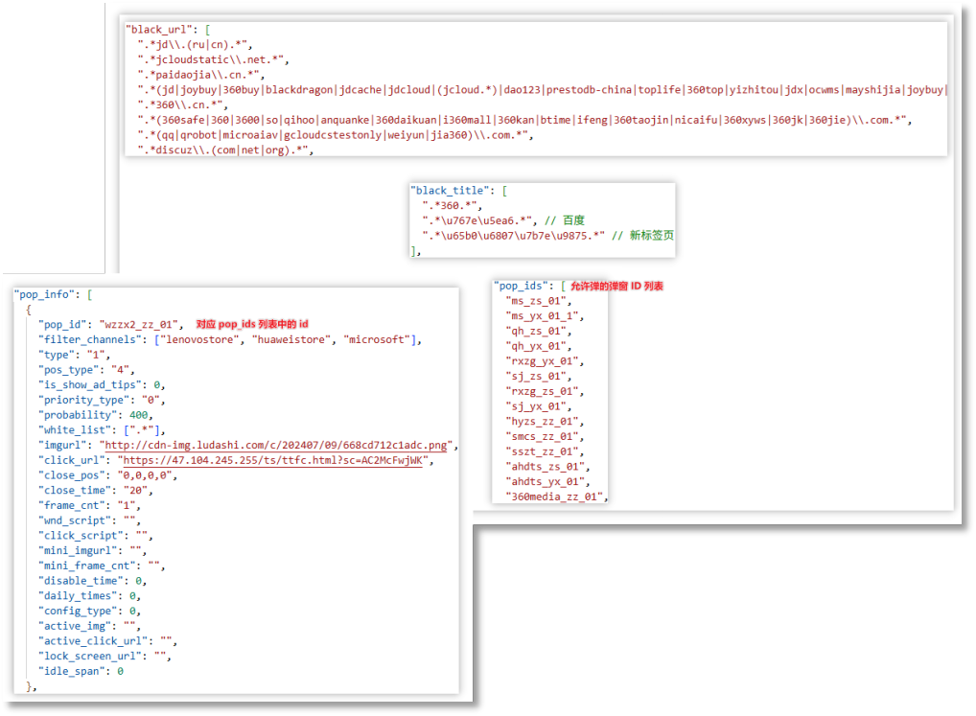
Task: Click "lenovostore" in the filter_channels array
Action: tap(199, 339)
